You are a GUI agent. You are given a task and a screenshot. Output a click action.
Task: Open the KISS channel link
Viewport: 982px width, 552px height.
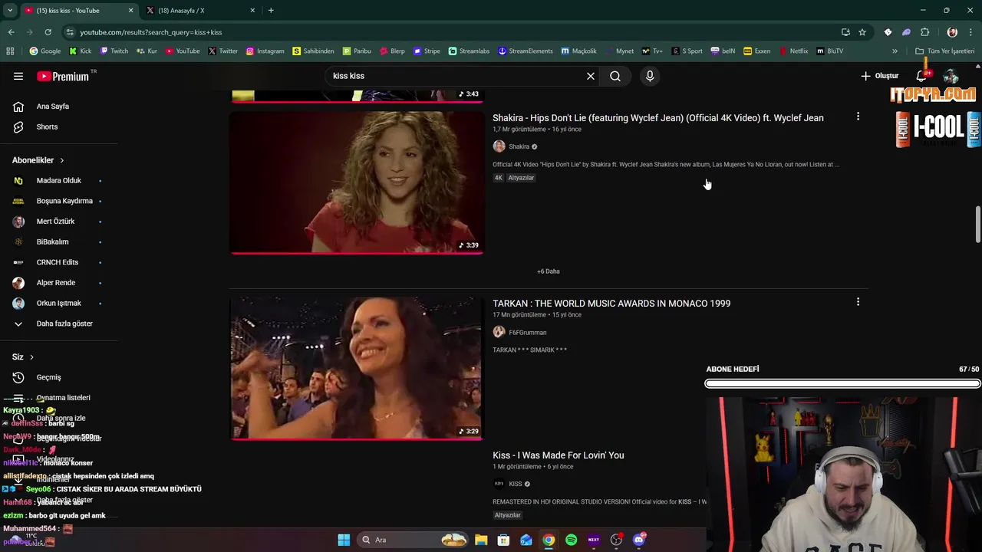click(515, 484)
